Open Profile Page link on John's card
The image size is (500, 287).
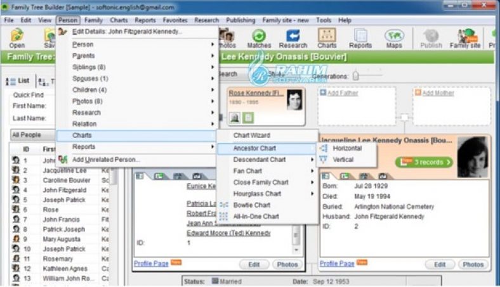point(151,264)
